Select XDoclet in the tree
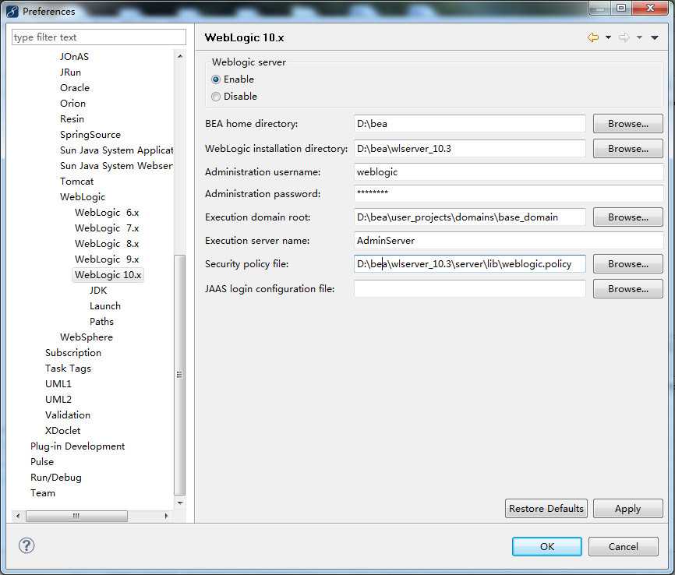675x575 pixels. click(x=62, y=430)
